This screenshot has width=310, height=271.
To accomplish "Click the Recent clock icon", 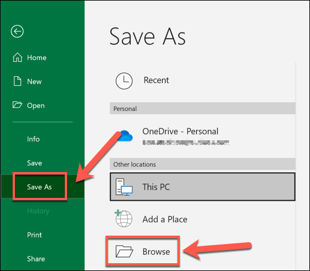I will pos(124,81).
